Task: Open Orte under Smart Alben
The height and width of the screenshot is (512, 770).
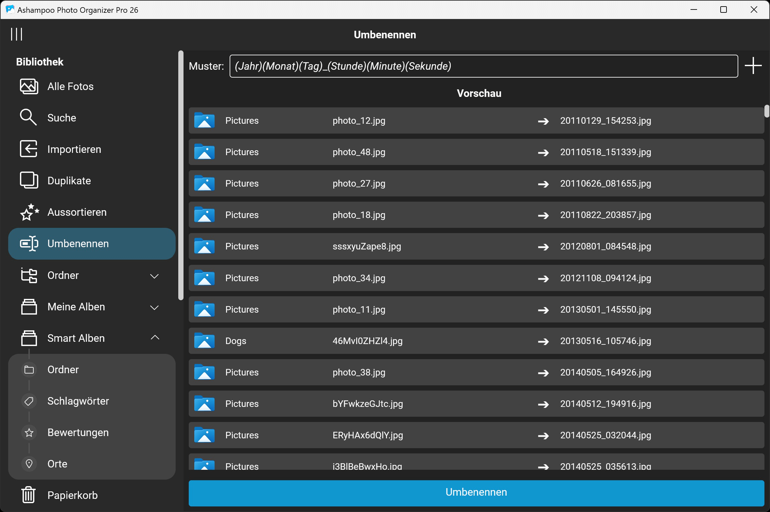Action: coord(57,464)
